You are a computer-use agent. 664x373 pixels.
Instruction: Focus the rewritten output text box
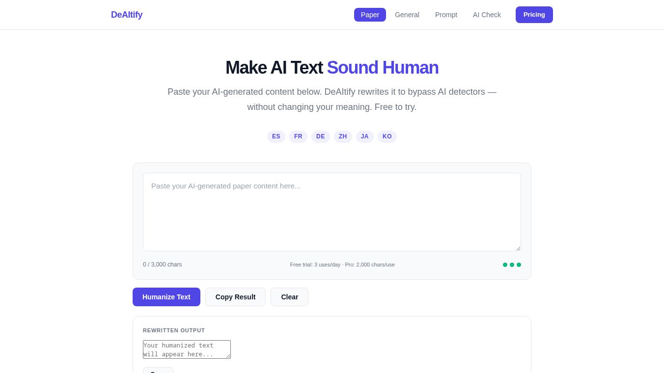coord(187,349)
